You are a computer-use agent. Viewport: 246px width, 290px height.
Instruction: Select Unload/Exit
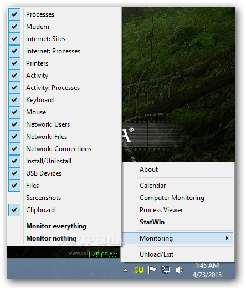coord(177,254)
